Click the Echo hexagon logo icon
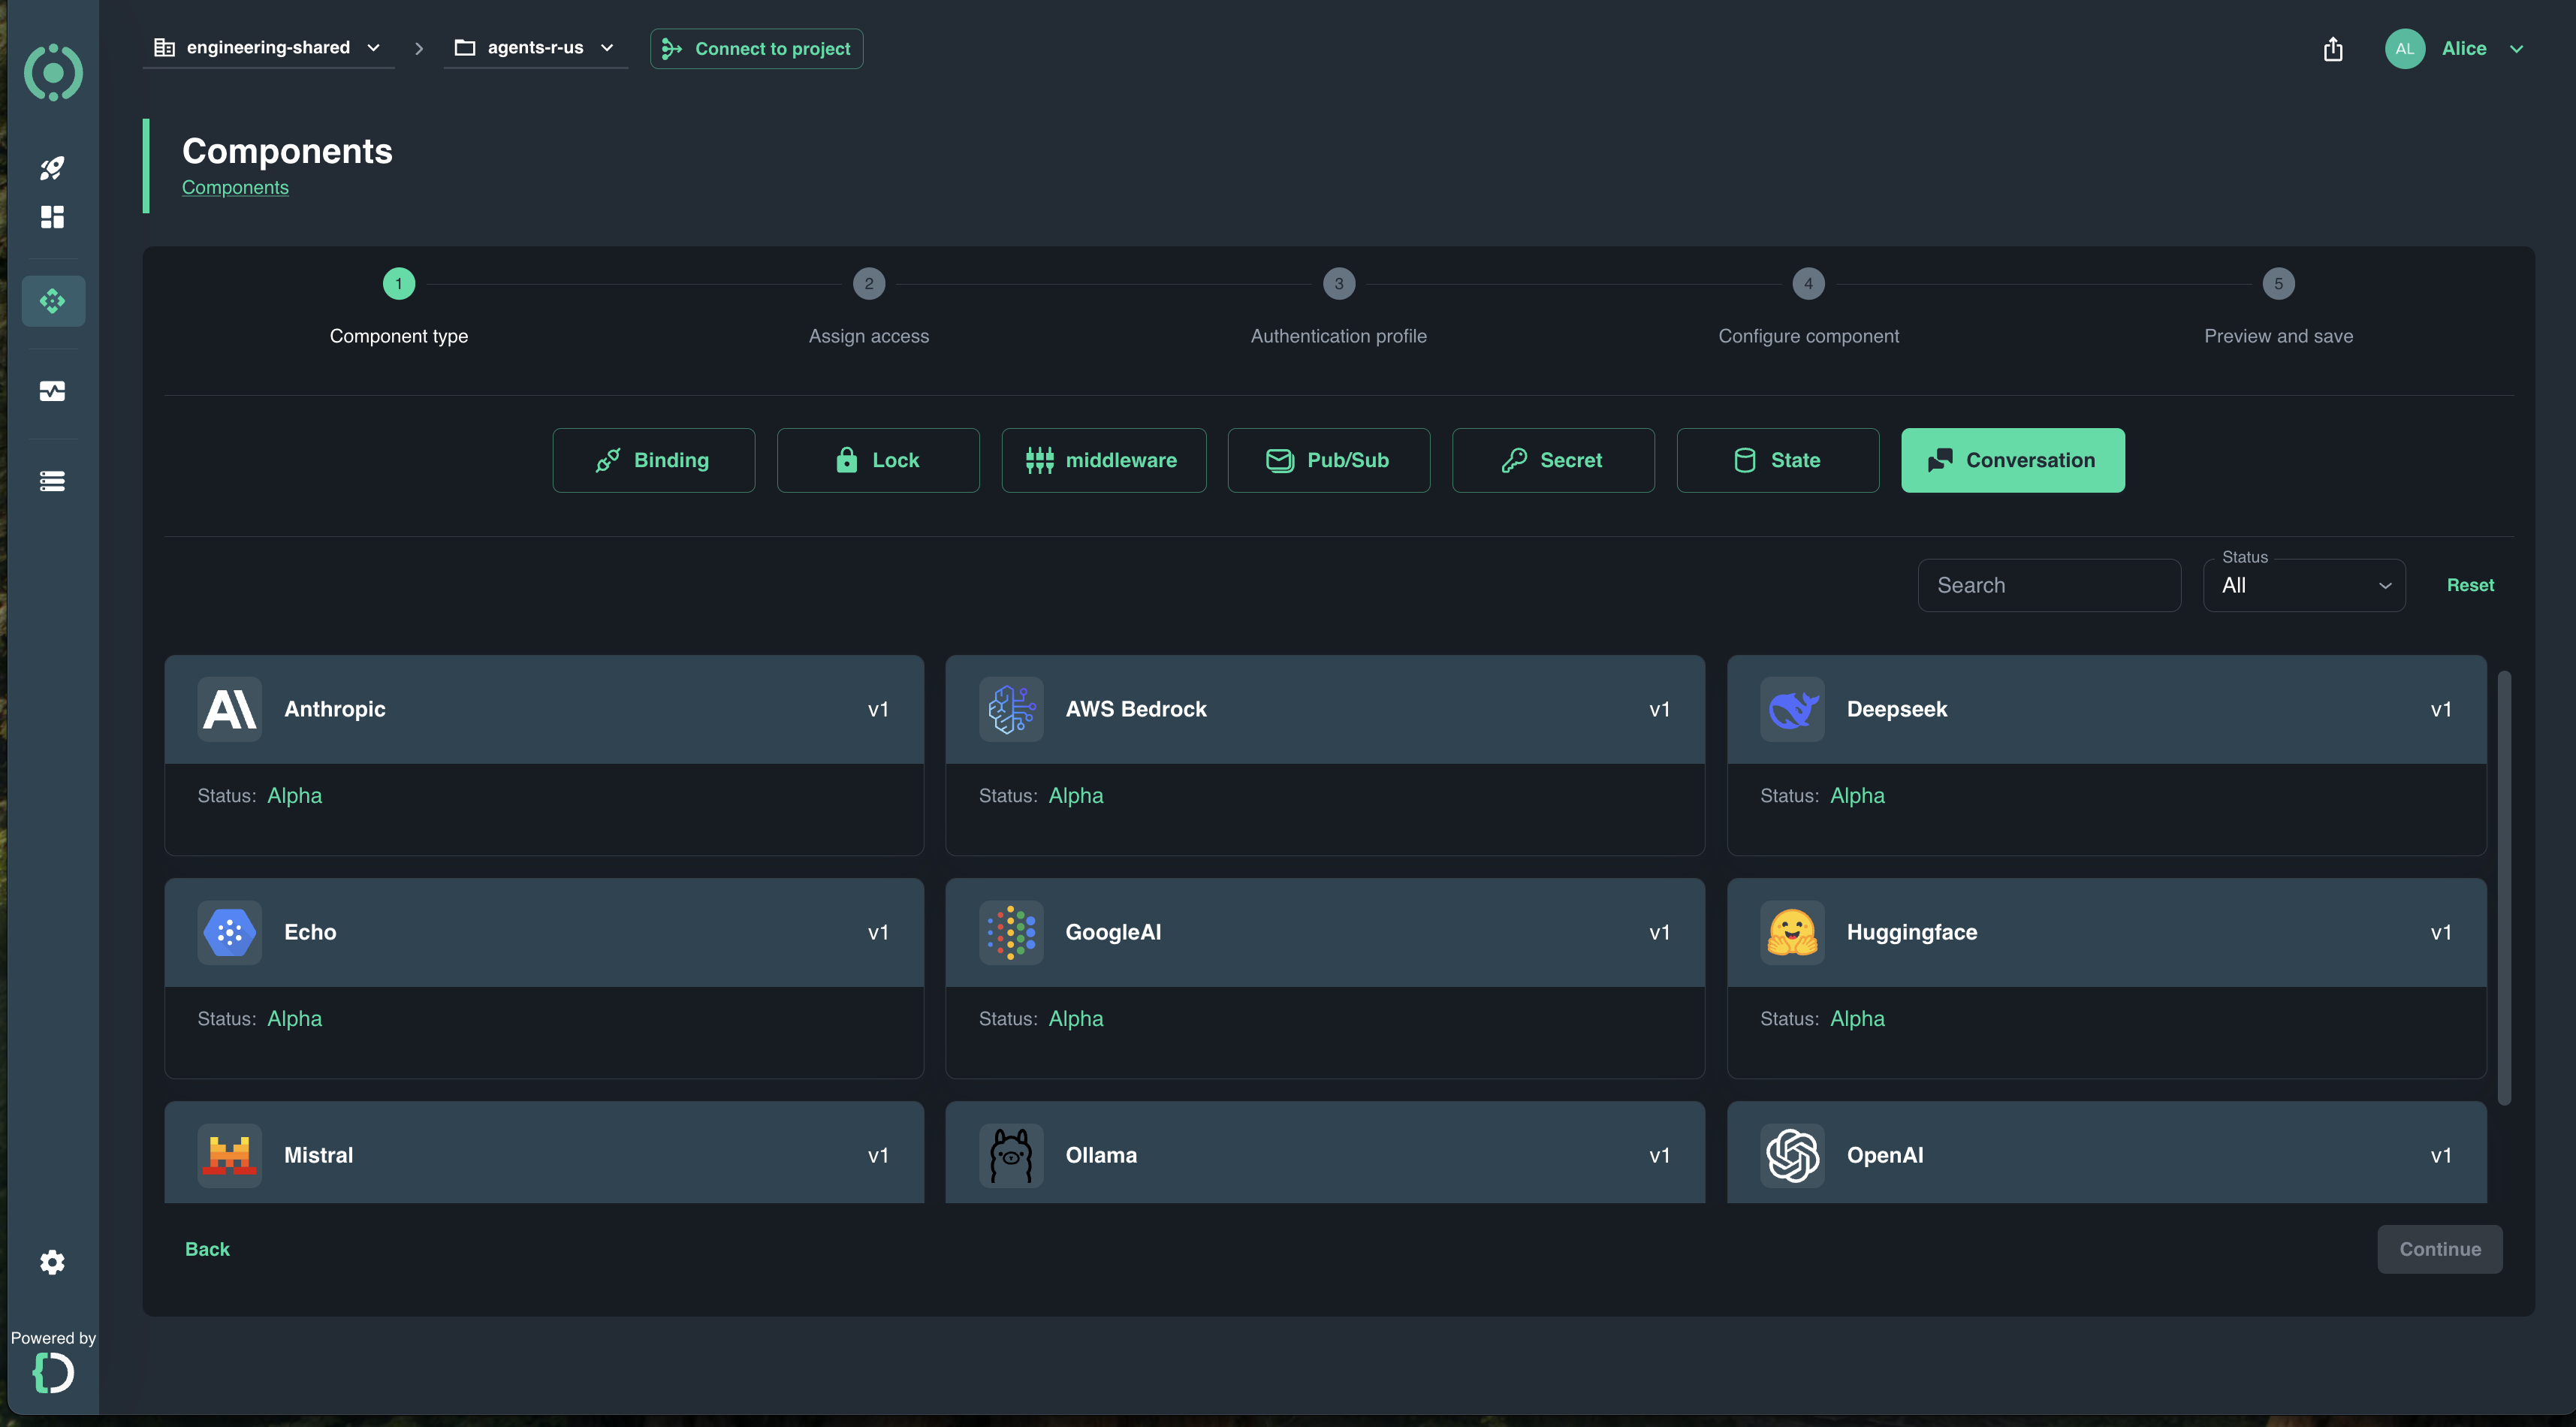Image resolution: width=2576 pixels, height=1427 pixels. tap(229, 932)
